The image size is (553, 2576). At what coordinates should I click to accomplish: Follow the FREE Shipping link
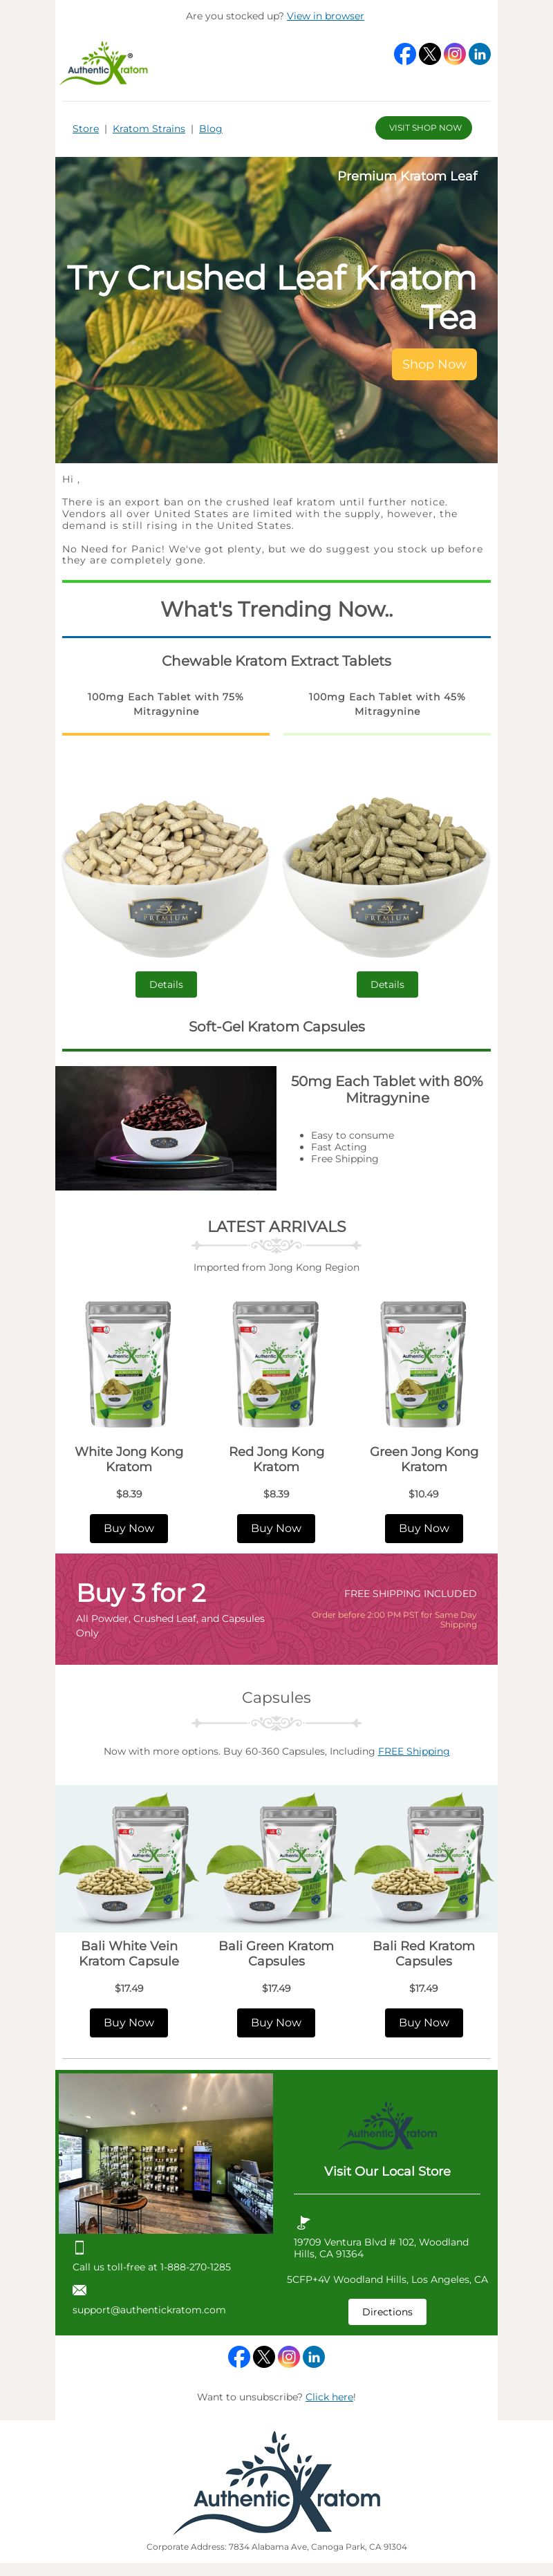(413, 1751)
